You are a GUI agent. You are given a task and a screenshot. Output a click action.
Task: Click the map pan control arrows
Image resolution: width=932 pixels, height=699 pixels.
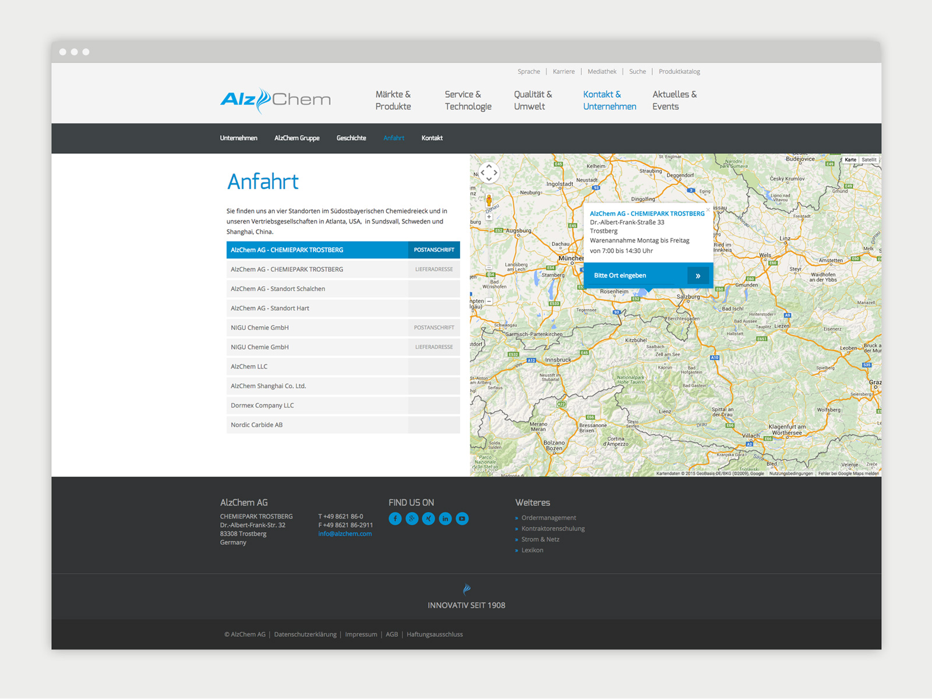click(489, 173)
